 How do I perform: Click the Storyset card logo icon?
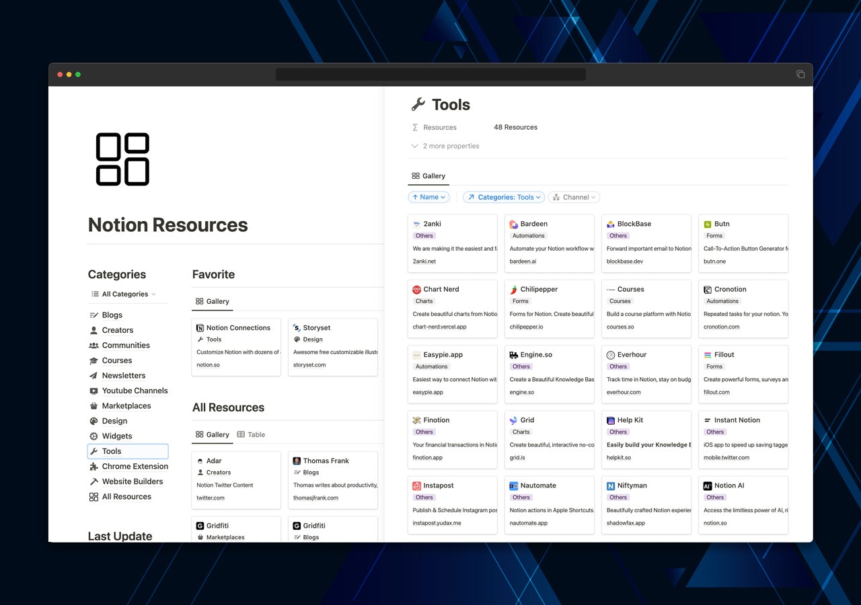(297, 328)
